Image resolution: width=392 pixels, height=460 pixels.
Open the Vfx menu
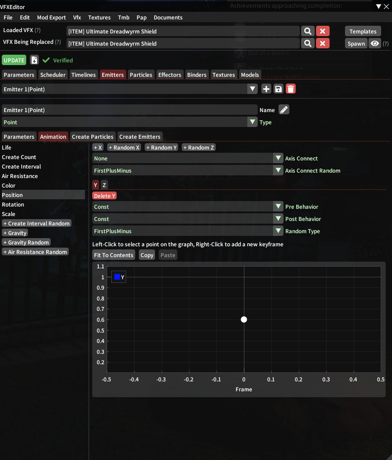pos(77,17)
